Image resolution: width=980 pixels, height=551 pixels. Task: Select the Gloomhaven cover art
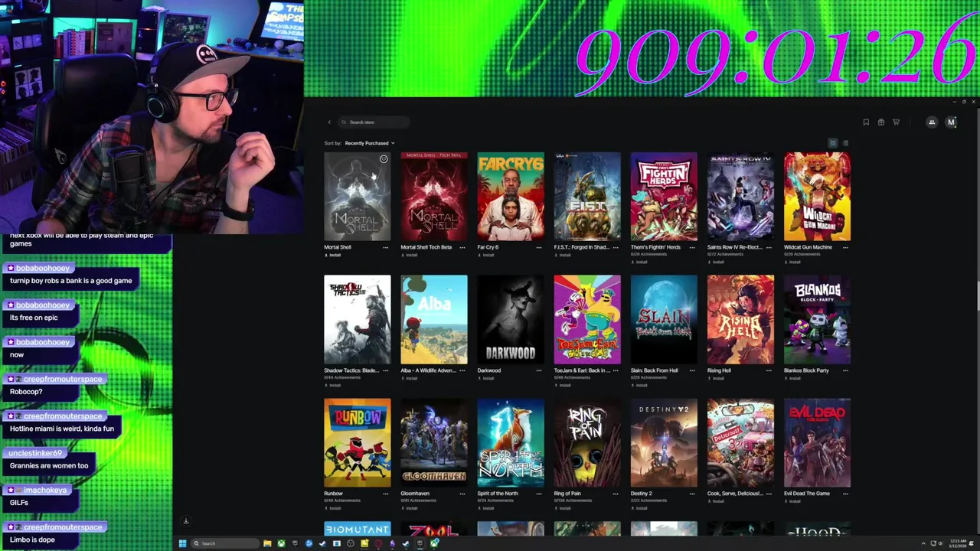pos(434,442)
